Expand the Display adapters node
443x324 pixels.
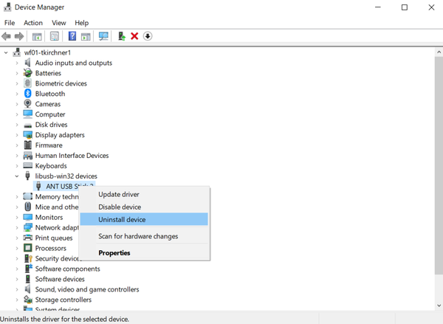17,135
